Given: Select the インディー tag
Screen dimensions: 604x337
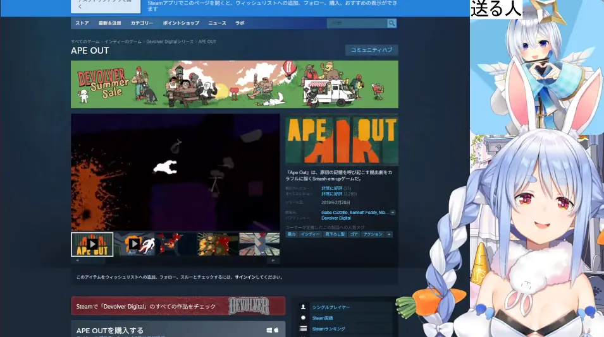Looking at the screenshot, I should coord(310,234).
